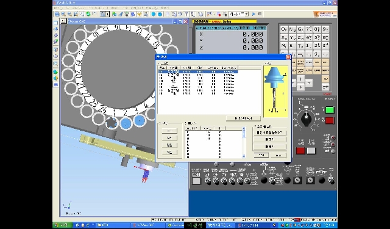Viewport: 390px width, 229px height.
Task: Toggle the gray button beside the red one
Action: coord(311,150)
